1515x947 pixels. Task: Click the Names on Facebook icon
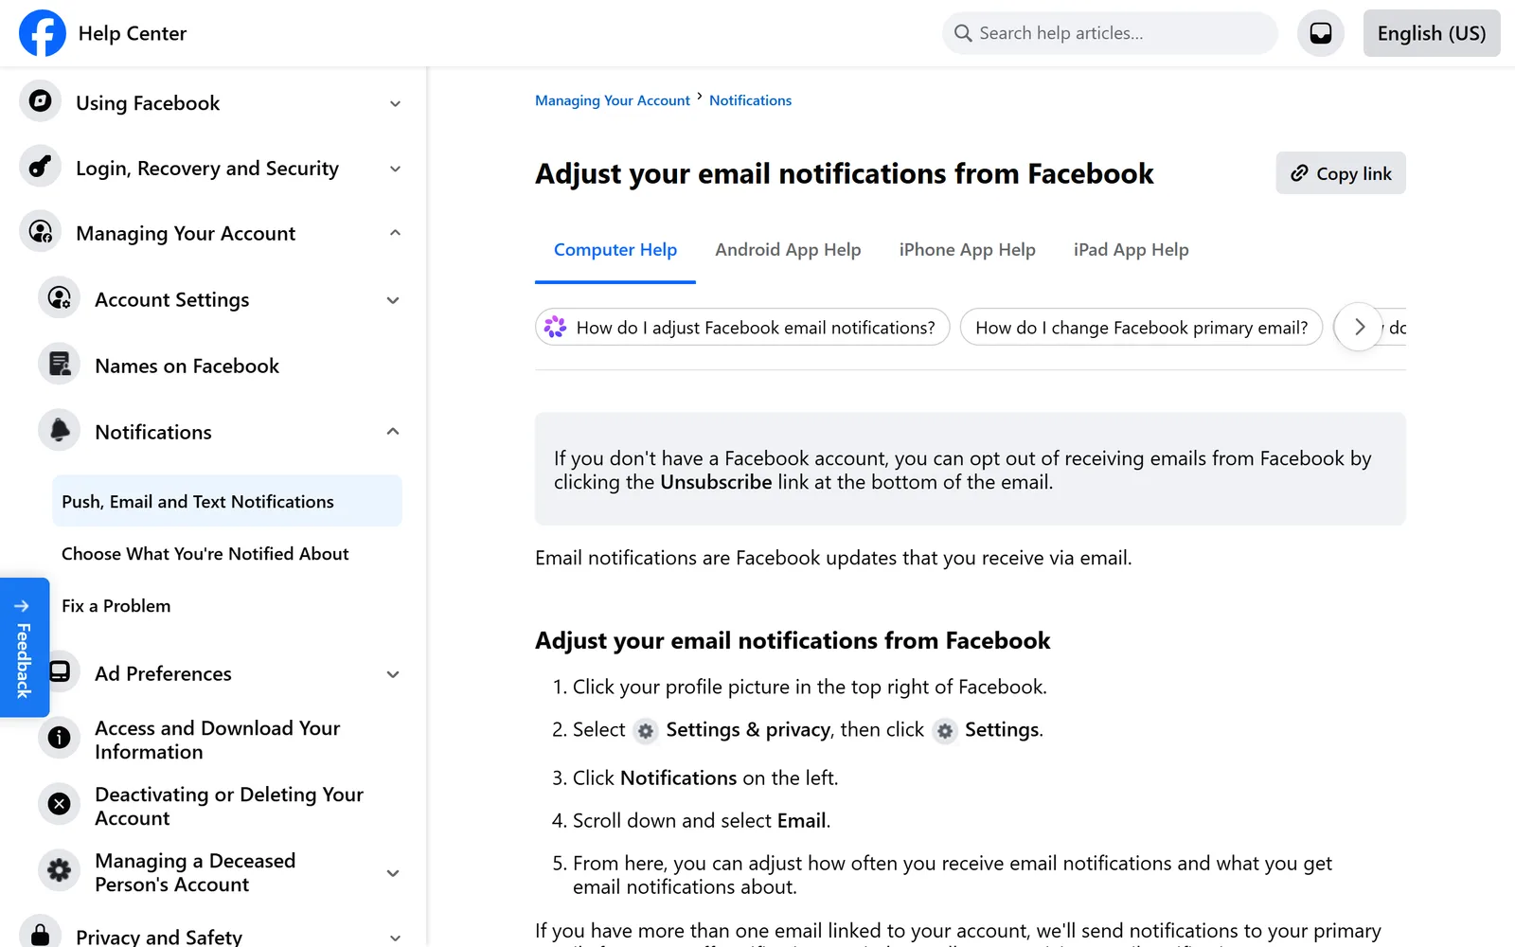59,365
